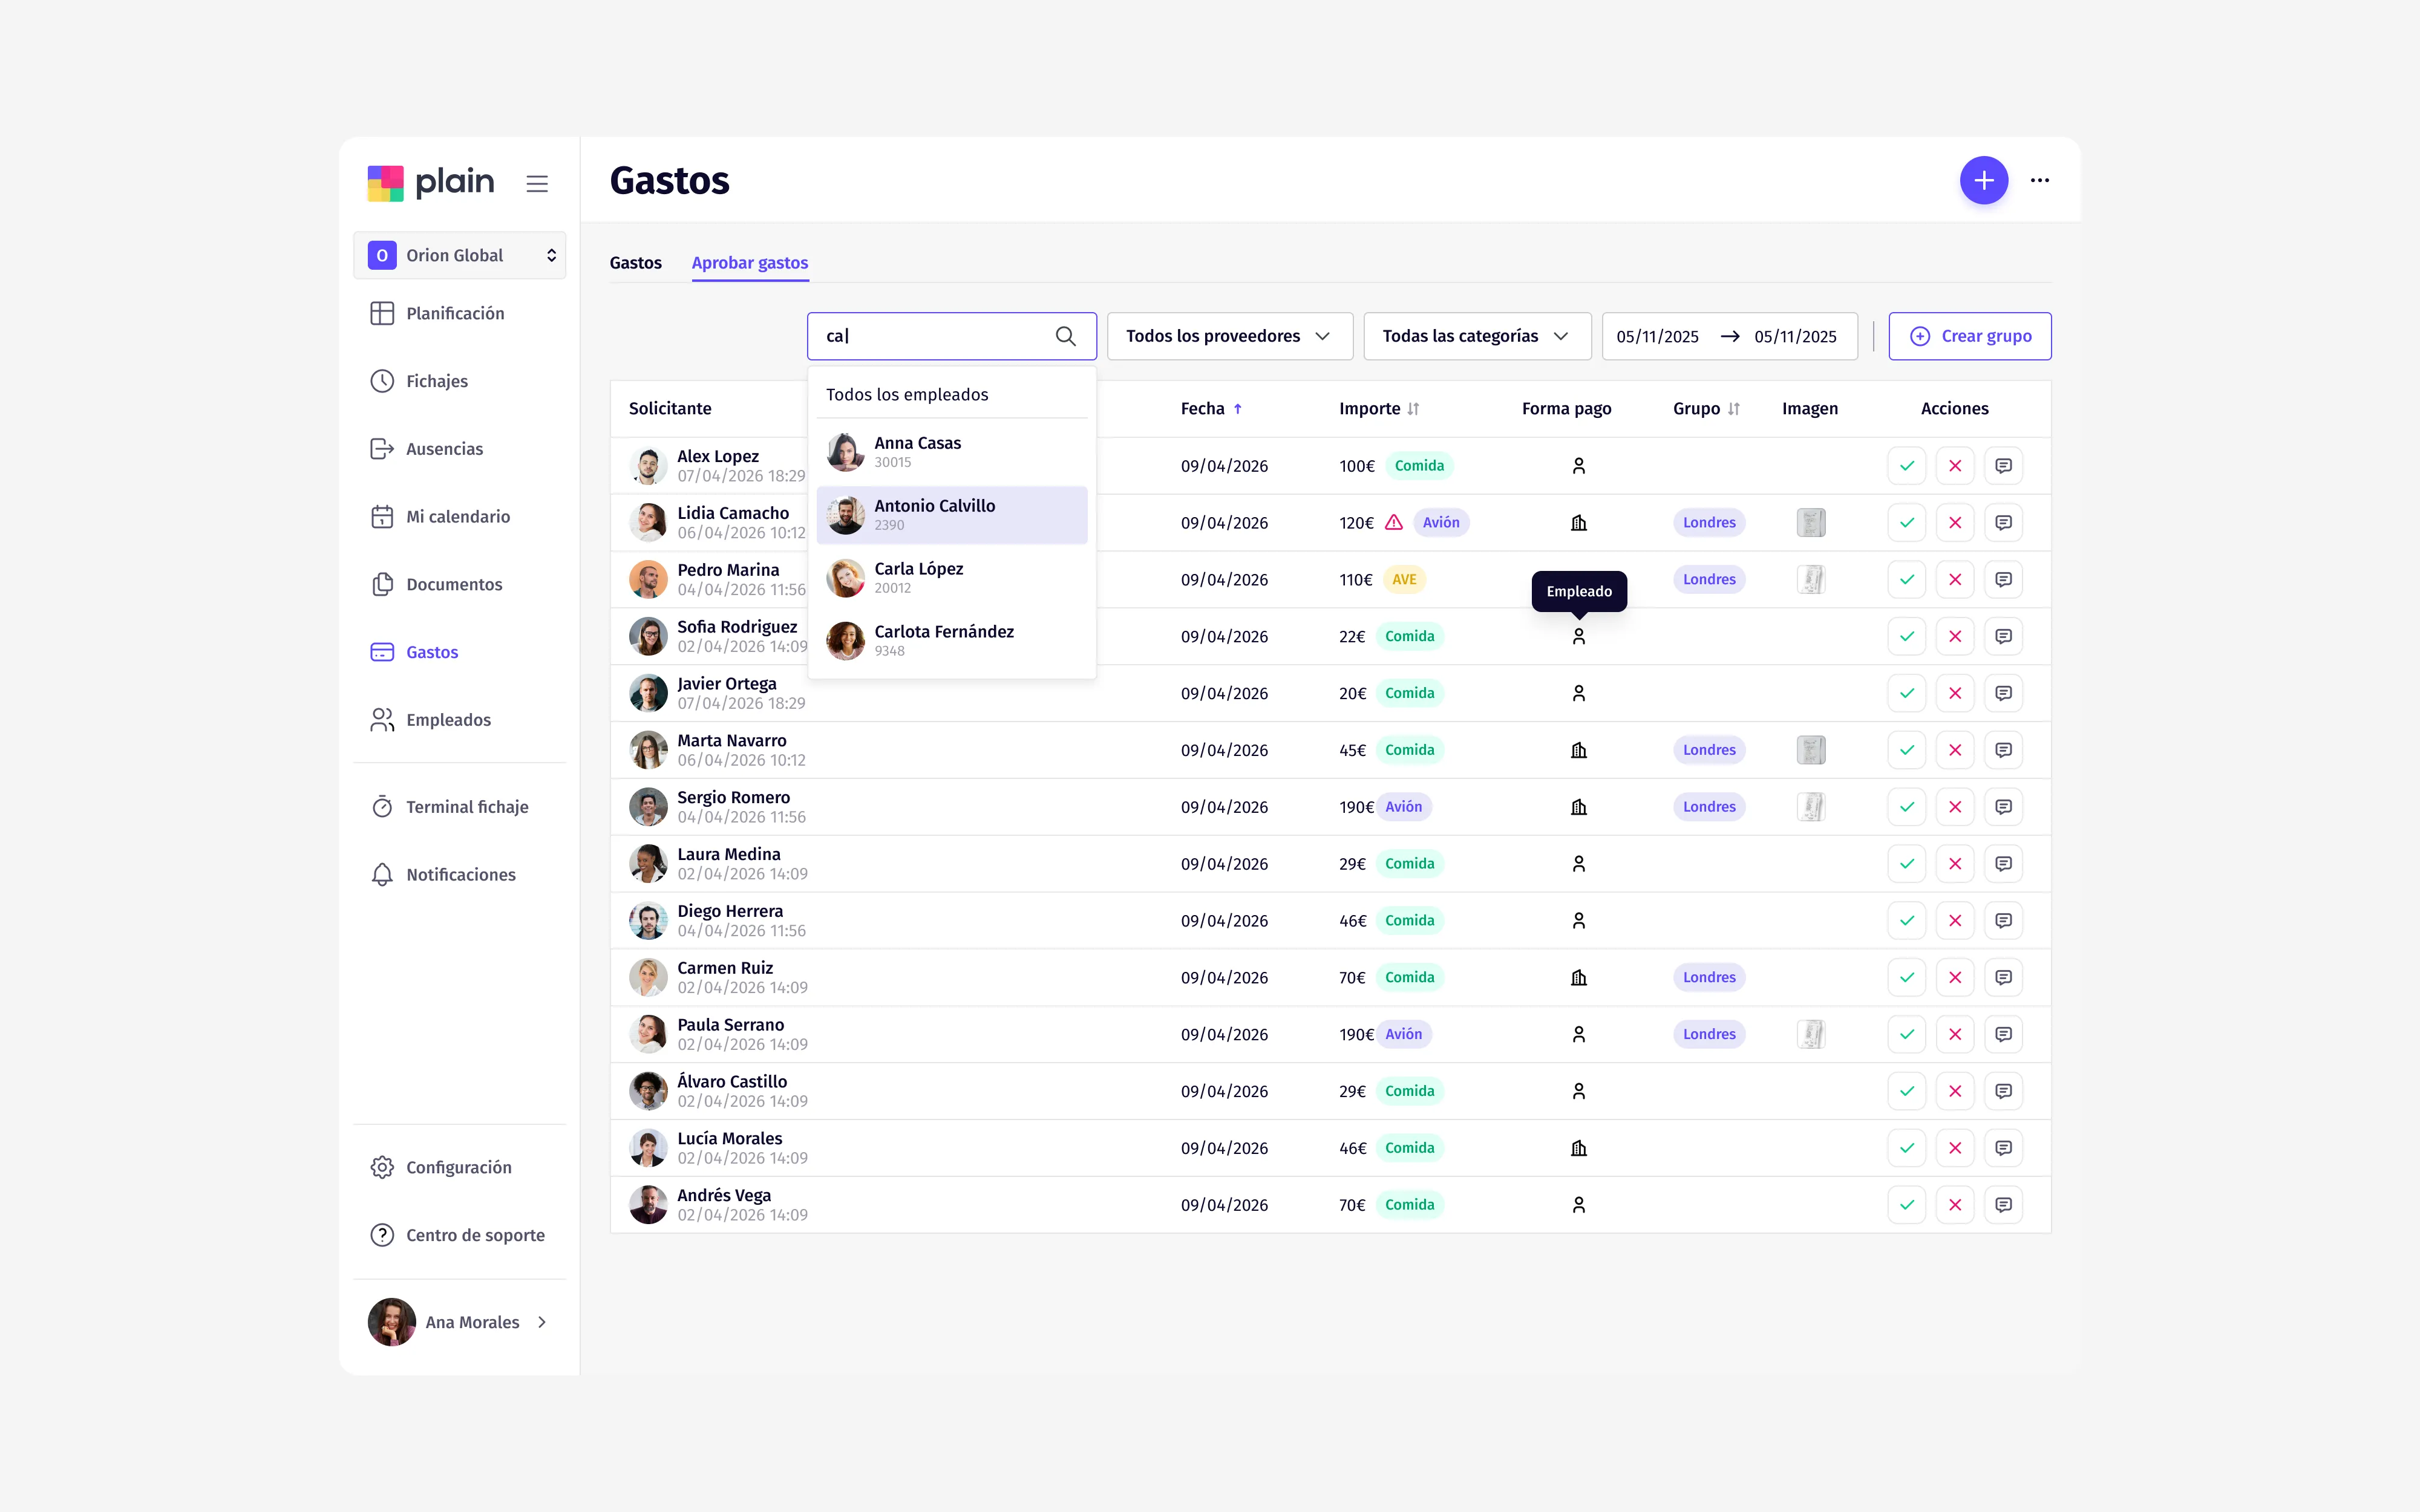
Task: Open the Todos los proveedores dropdown
Action: [x=1230, y=337]
